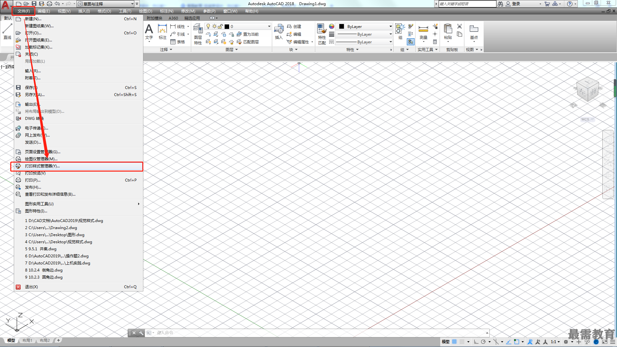Open the quick calculator icon in utilities panel
This screenshot has height=347, width=617.
click(435, 42)
